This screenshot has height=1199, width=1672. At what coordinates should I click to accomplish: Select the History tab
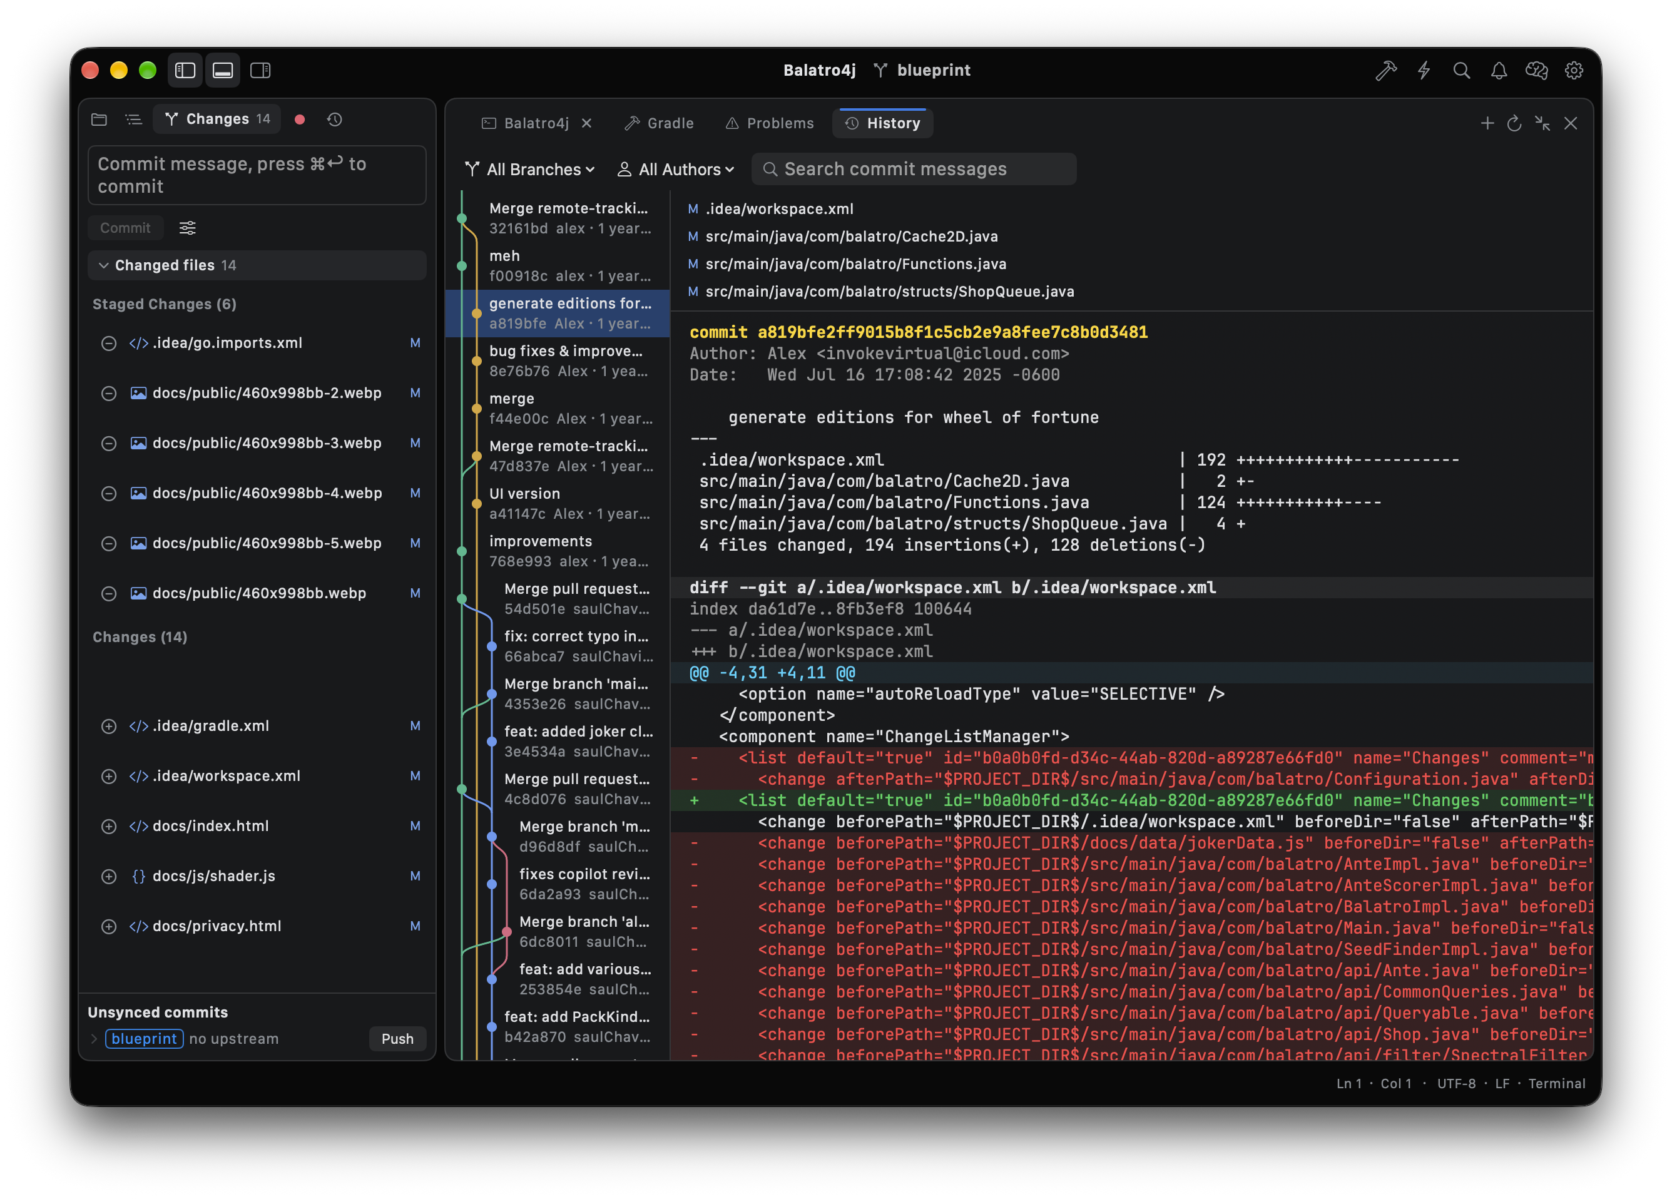pyautogui.click(x=882, y=123)
